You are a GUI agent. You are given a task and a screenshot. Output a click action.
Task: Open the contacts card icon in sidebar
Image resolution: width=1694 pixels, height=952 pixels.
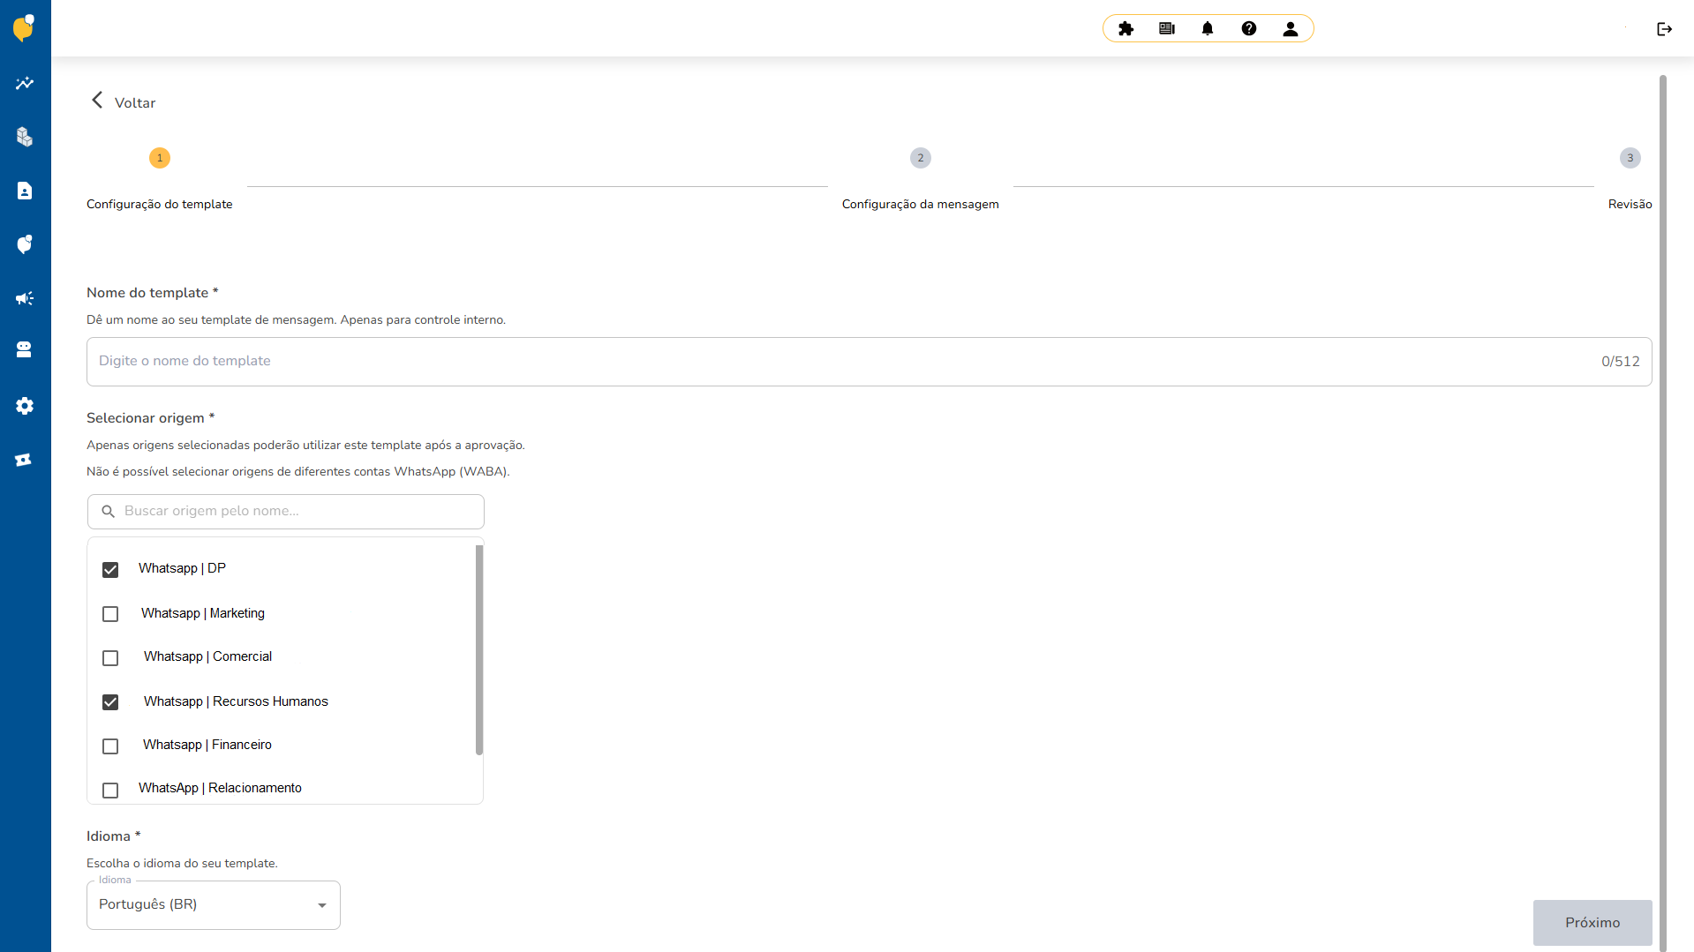coord(25,191)
